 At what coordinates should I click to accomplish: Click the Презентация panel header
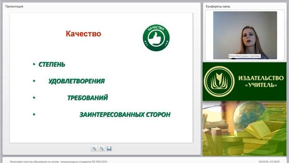pos(14,6)
